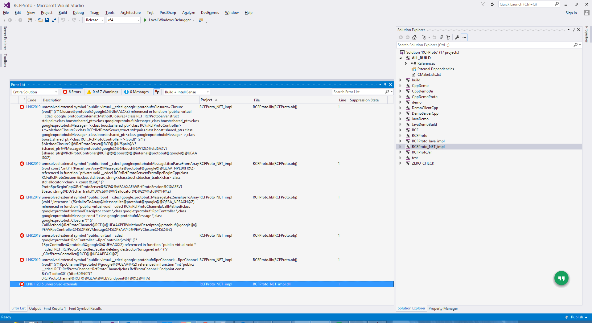Click the Save icon in toolbar
592x323 pixels.
47,20
